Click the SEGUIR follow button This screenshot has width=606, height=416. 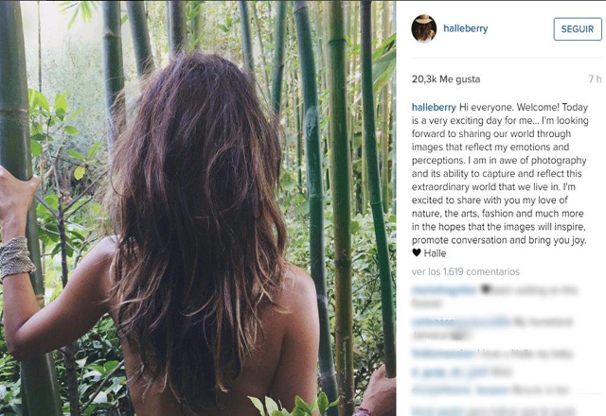tap(578, 29)
